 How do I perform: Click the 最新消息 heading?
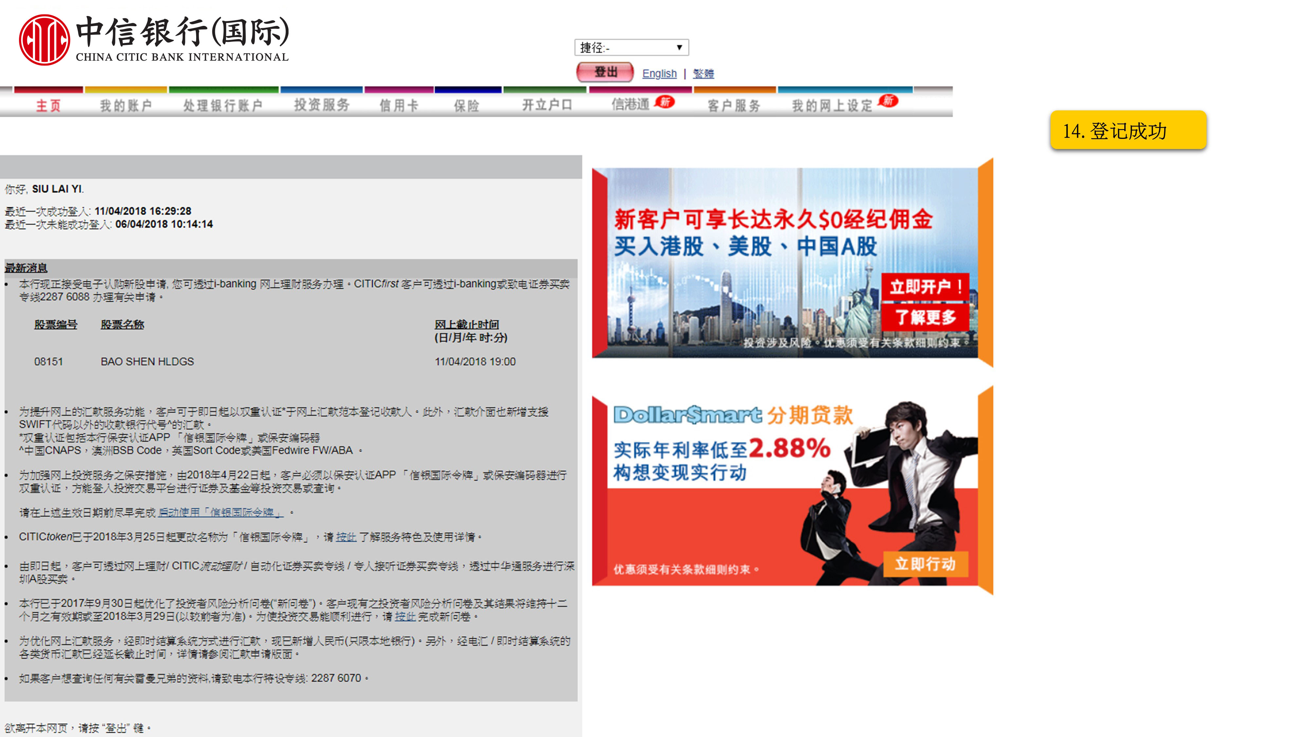point(26,268)
